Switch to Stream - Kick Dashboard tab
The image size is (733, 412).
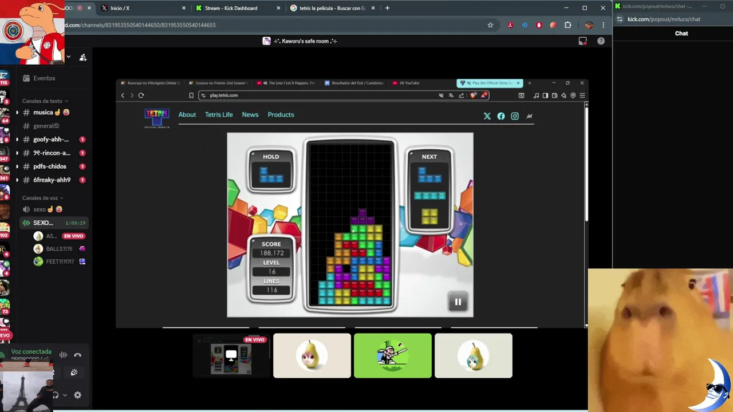[x=238, y=8]
